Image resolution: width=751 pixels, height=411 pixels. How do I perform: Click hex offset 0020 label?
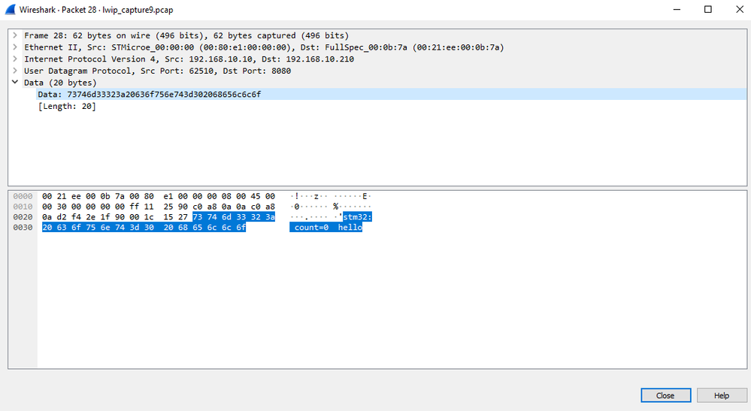tap(23, 217)
